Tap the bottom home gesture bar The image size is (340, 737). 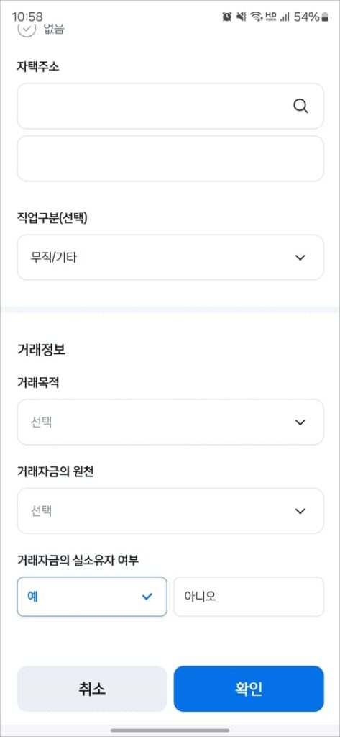click(x=170, y=731)
